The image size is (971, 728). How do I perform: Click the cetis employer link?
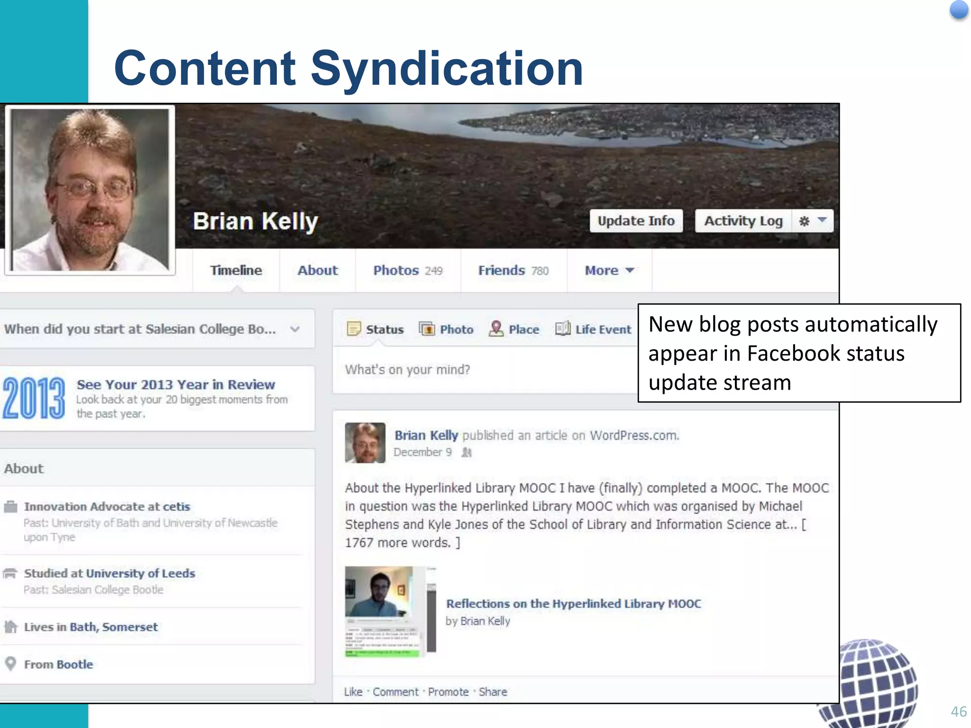(176, 507)
